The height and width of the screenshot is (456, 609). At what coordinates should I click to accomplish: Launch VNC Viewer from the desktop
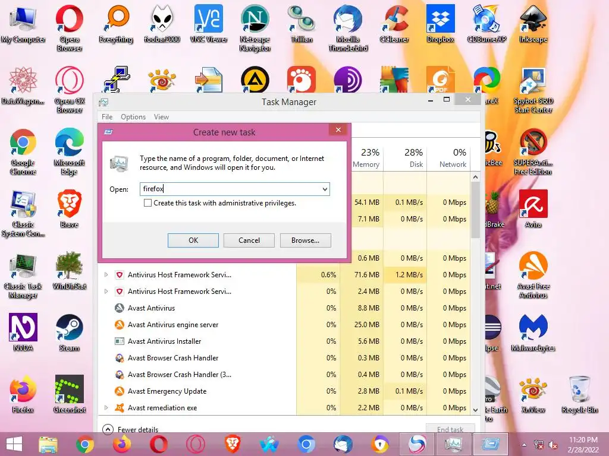click(x=209, y=24)
